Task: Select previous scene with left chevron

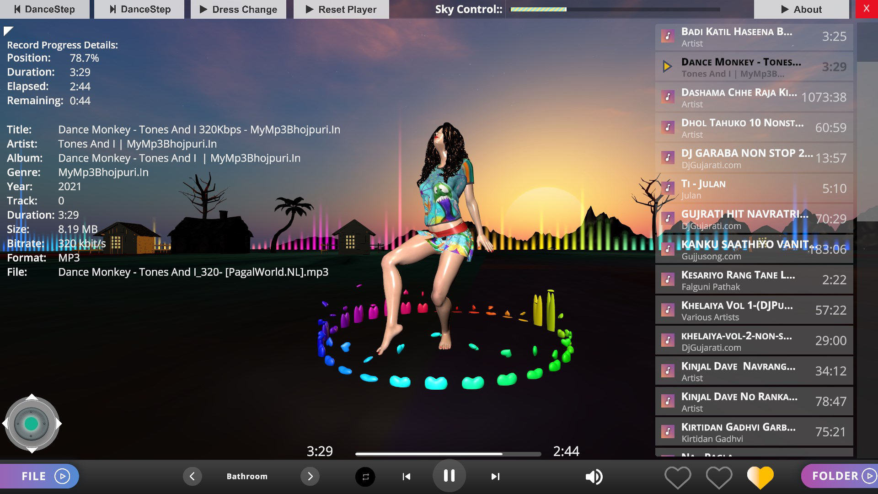Action: 192,476
